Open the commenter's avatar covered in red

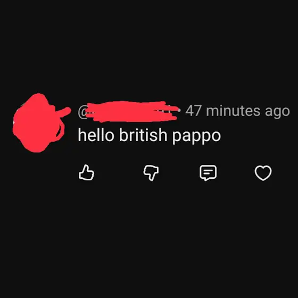pyautogui.click(x=39, y=123)
